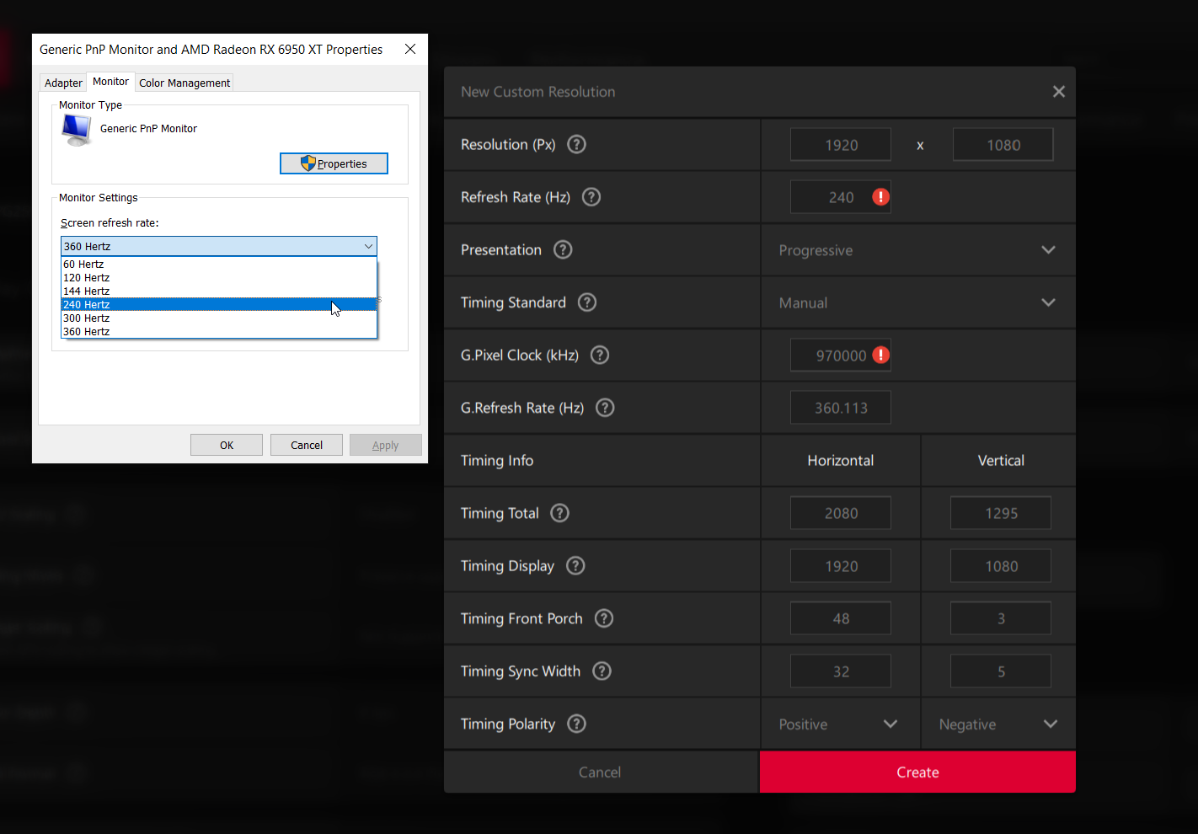Click the Timing Polarity help icon
Viewport: 1198px width, 834px height.
pos(576,724)
